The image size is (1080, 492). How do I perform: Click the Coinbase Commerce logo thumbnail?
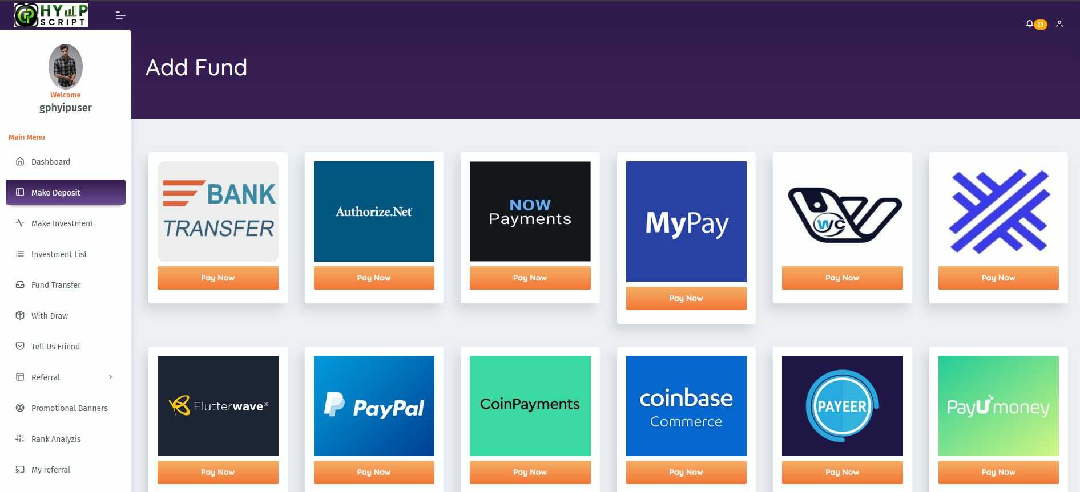[686, 406]
